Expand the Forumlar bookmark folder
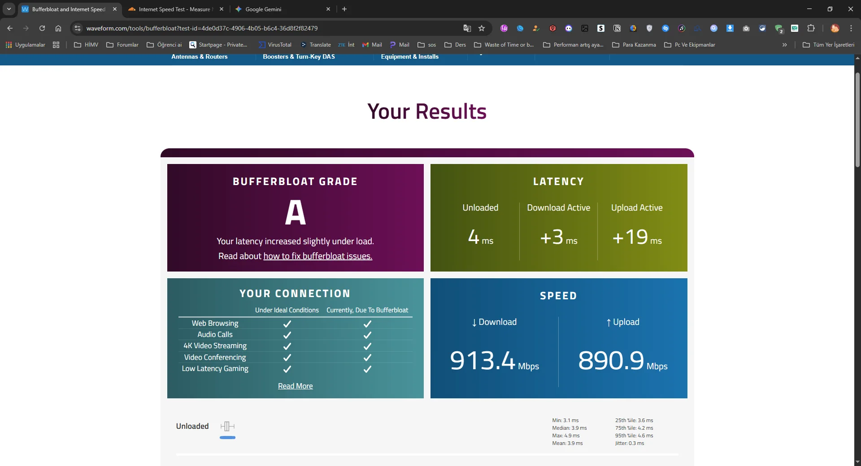 [x=122, y=45]
